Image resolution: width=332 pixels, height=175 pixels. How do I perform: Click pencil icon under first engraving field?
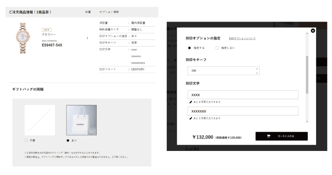pos(191,102)
